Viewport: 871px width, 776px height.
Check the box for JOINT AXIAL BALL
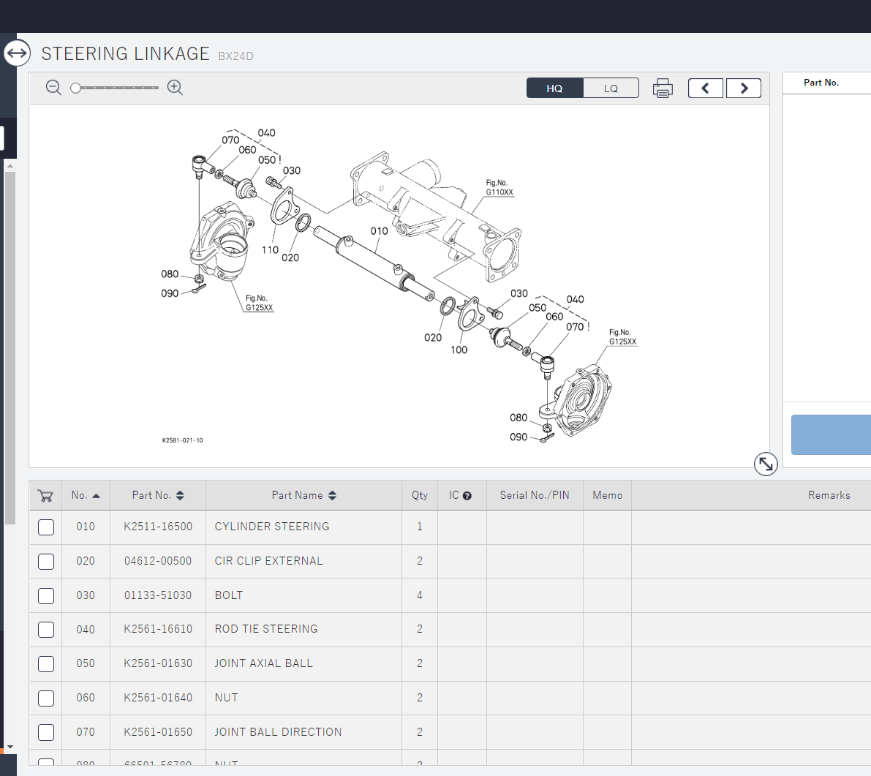point(46,664)
